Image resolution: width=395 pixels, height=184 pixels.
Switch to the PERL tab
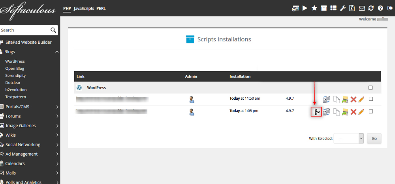tap(101, 8)
